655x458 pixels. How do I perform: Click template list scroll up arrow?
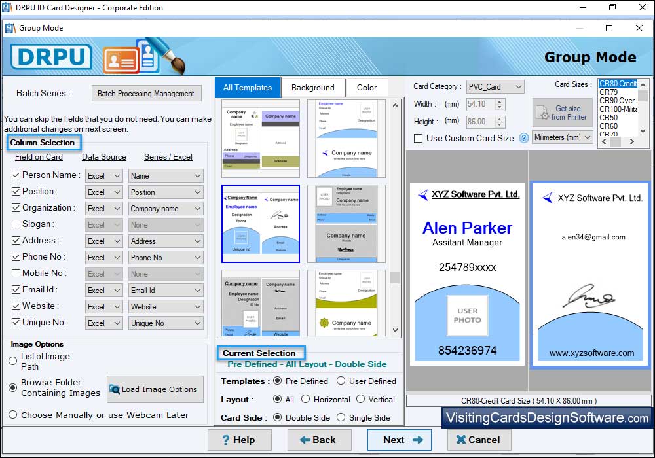(x=395, y=105)
